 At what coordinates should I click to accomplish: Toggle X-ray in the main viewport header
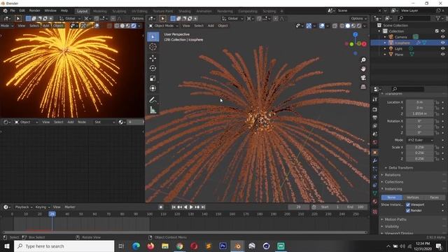pyautogui.click(x=335, y=26)
